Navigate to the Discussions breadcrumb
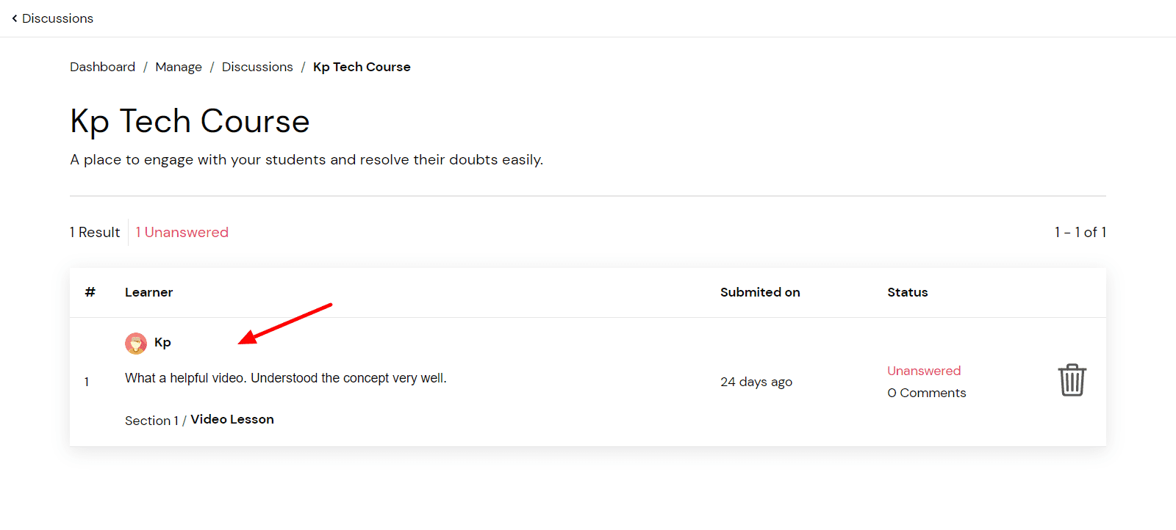This screenshot has height=530, width=1176. [257, 67]
